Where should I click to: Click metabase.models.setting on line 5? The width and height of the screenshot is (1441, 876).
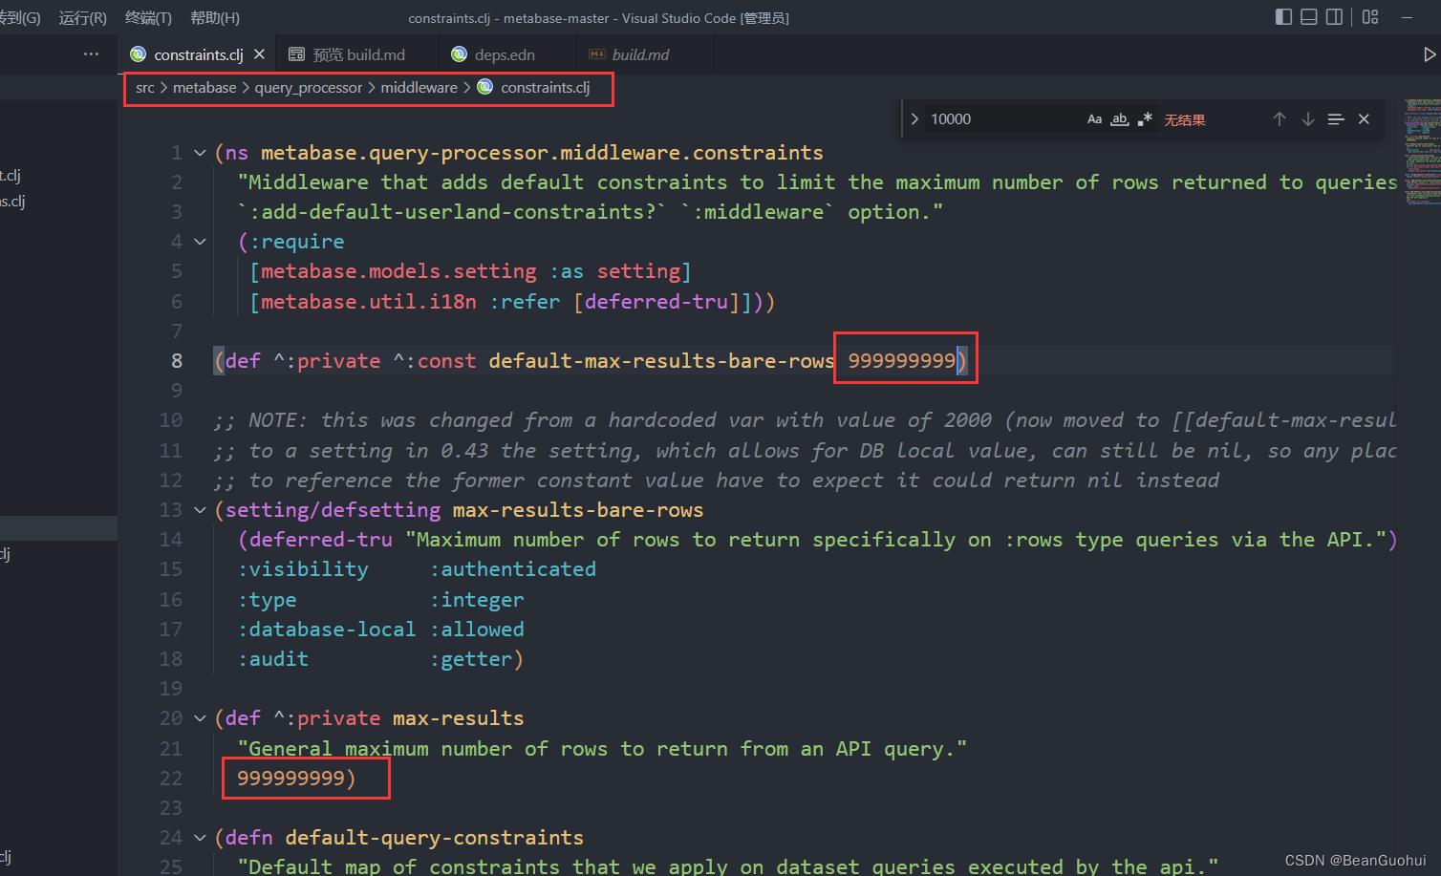398,271
